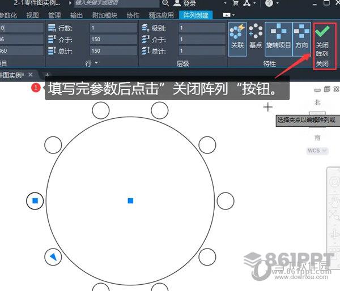The image size is (340, 291).
Task: Toggle Rotate Items (旋转项目) option
Action: coord(279,38)
